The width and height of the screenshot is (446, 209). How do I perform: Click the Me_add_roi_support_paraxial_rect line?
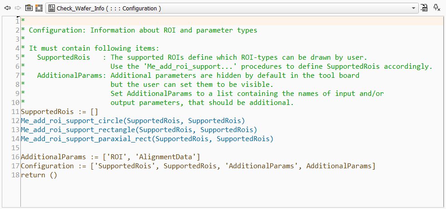(147, 139)
